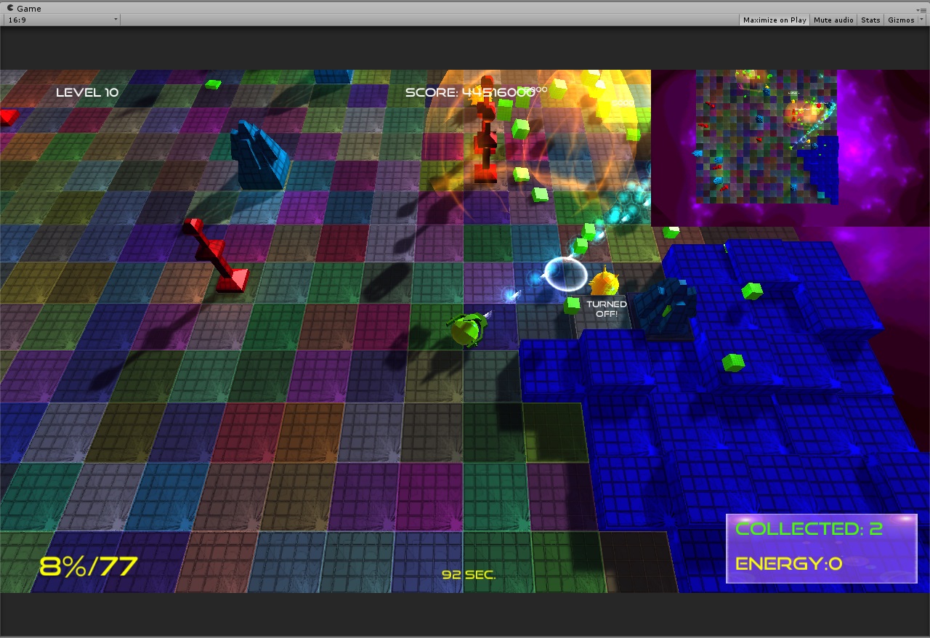Click the ENERGY:0 readout
The height and width of the screenshot is (638, 930).
788,563
